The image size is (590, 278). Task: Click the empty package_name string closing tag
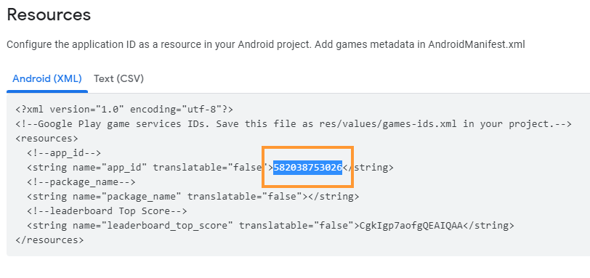334,197
